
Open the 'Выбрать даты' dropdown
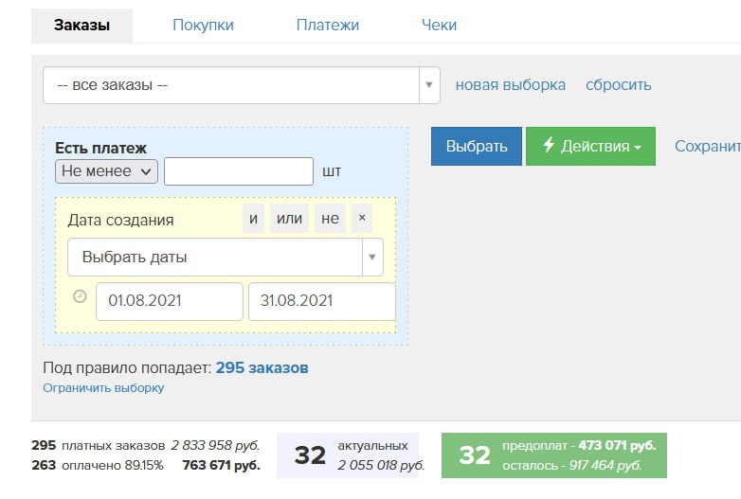(x=226, y=258)
